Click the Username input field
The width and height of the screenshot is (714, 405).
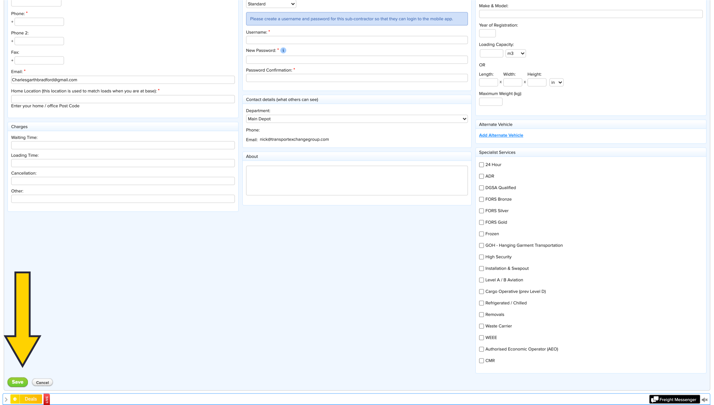coord(357,40)
